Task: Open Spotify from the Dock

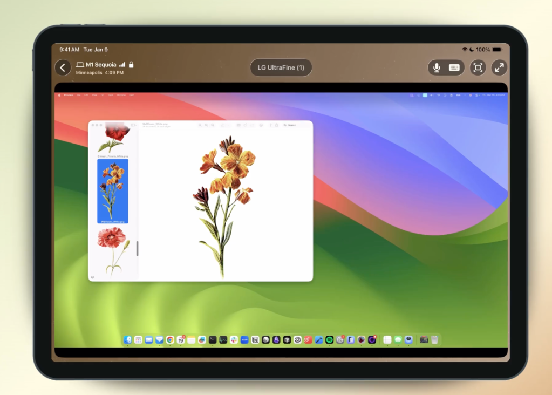Action: click(329, 340)
